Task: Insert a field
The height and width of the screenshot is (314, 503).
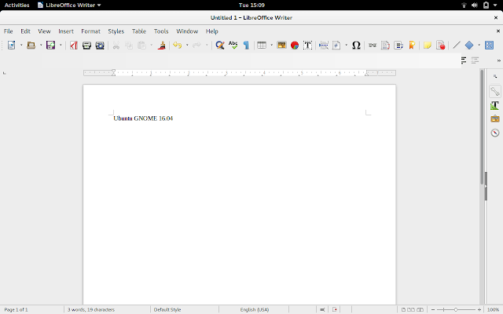Action: pos(336,46)
